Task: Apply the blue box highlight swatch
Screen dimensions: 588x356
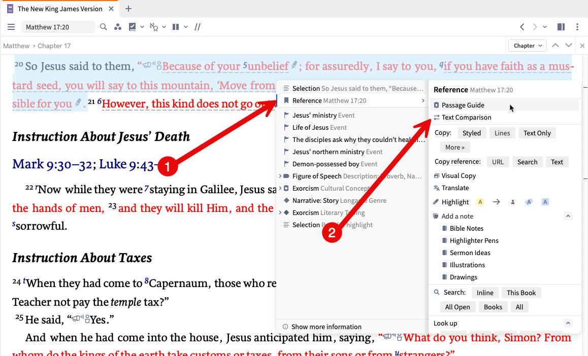Action: tap(545, 202)
